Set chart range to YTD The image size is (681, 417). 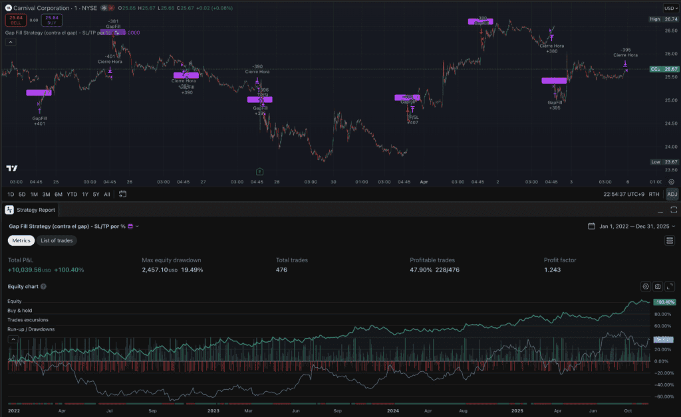72,194
